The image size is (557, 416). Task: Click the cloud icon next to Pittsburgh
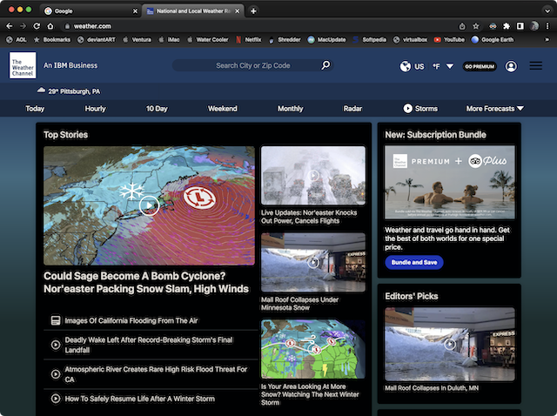tap(41, 91)
